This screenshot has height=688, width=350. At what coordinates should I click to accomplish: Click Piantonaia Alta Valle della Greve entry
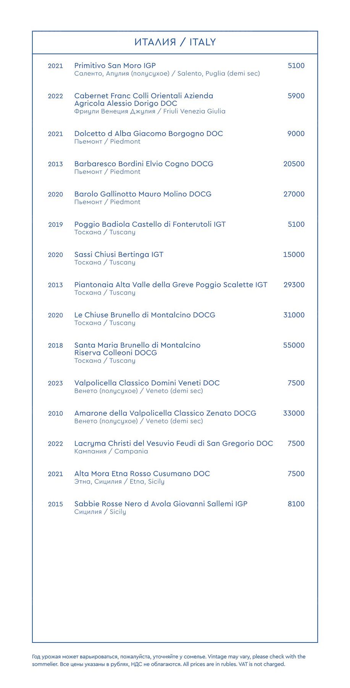[171, 285]
